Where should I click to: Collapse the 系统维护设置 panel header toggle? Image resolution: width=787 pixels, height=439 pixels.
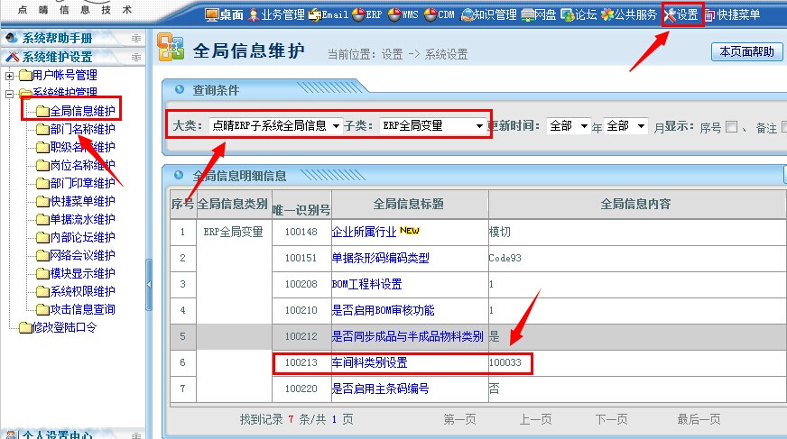coord(136,58)
